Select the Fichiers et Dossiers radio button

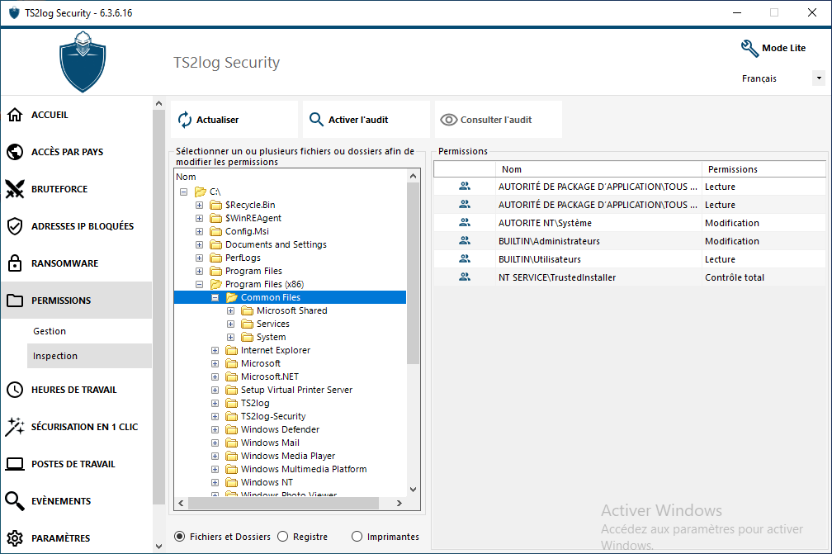click(x=180, y=537)
